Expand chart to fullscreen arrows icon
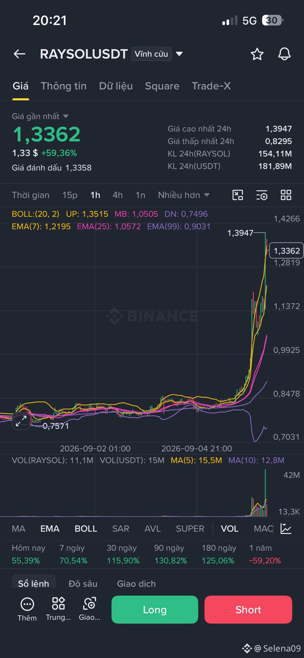The width and height of the screenshot is (304, 658). point(21,421)
